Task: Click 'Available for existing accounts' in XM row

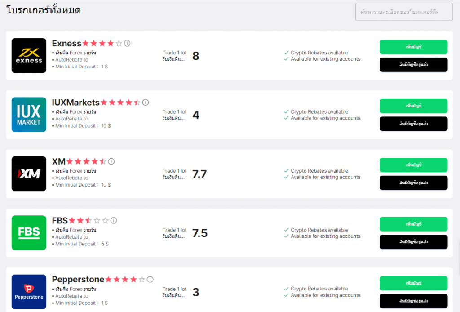Action: point(325,177)
